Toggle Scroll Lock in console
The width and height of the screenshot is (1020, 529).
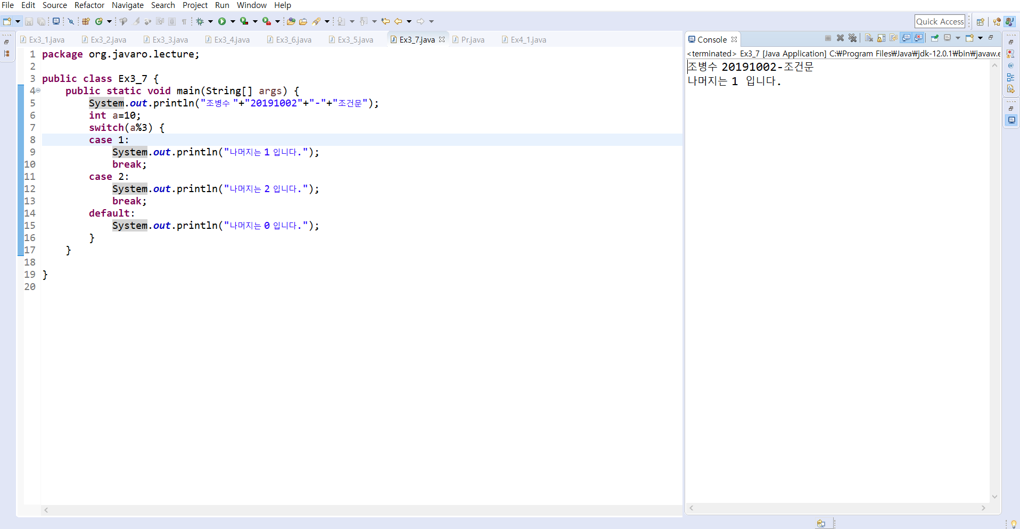[881, 38]
